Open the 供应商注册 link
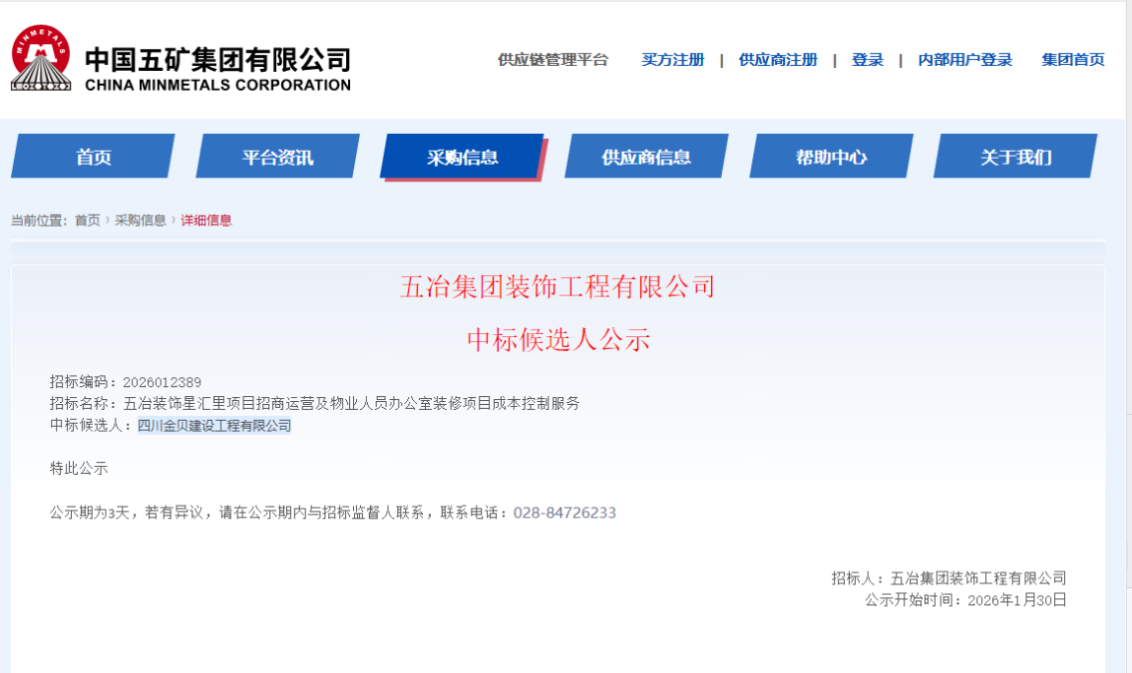The width and height of the screenshot is (1132, 673). pyautogui.click(x=778, y=60)
